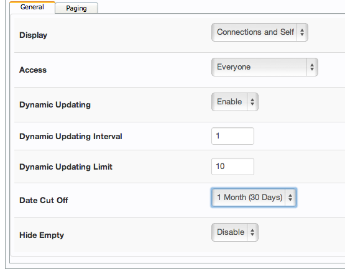Open the Display dropdown showing Connections and Self

click(x=260, y=32)
